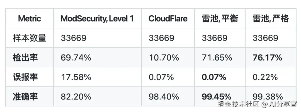Select the 0.22% cell

coord(265,77)
